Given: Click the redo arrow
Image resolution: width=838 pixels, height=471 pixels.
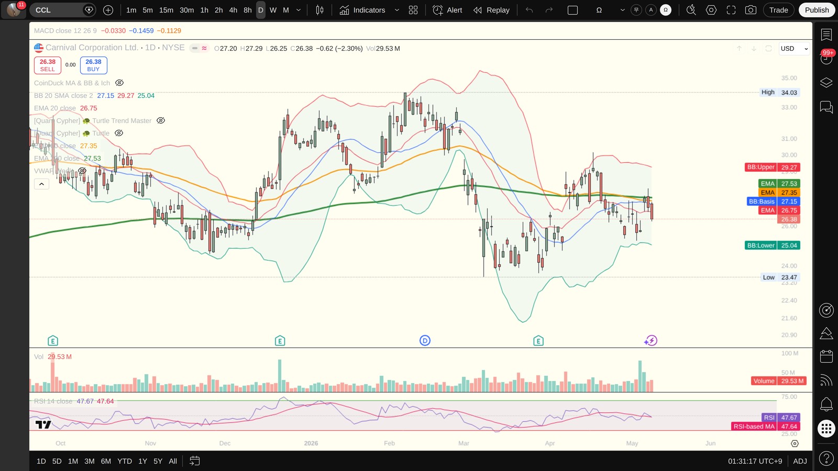Looking at the screenshot, I should point(549,10).
